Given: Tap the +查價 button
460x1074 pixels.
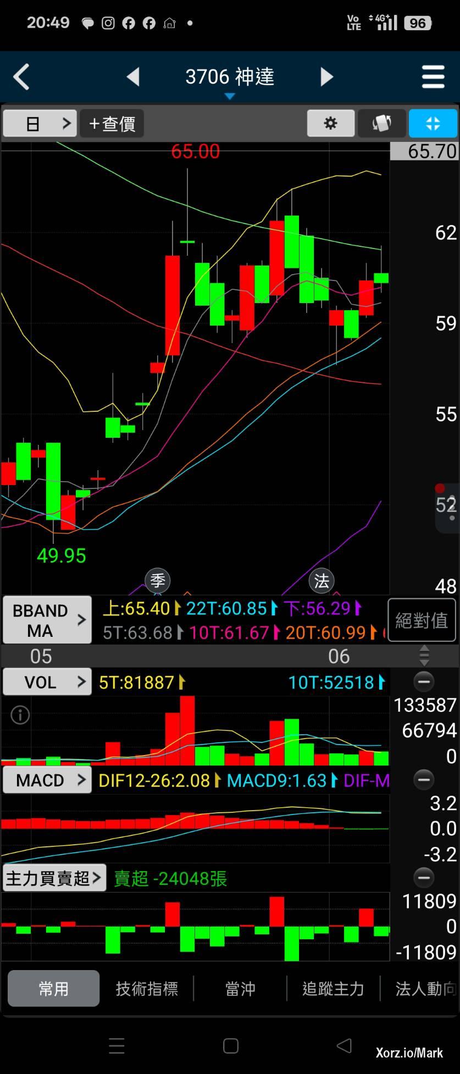Looking at the screenshot, I should click(112, 123).
